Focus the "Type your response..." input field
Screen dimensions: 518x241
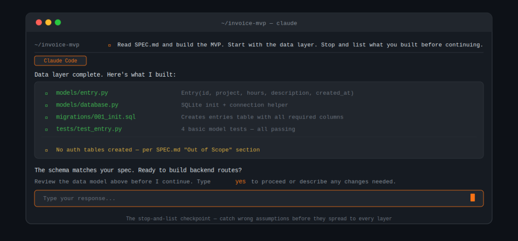point(253,199)
